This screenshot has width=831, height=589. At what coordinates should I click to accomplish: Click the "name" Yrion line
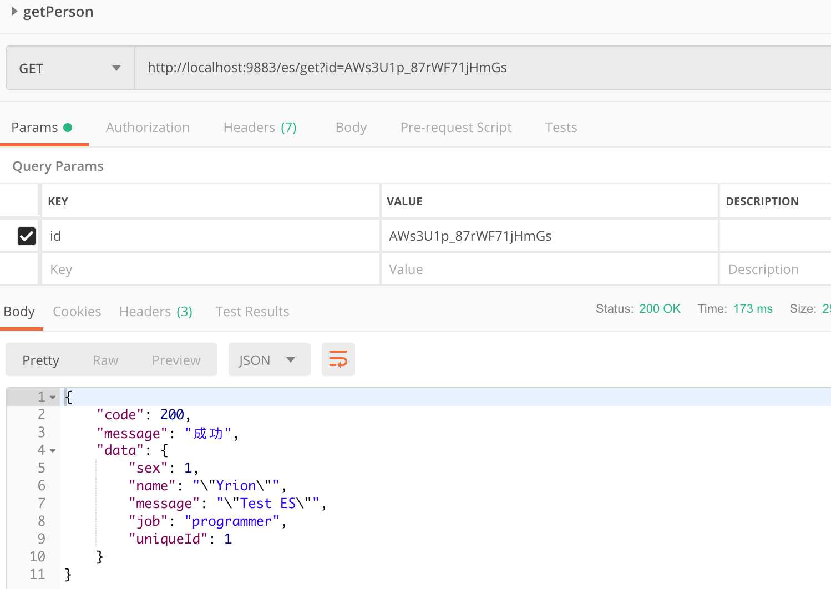tap(208, 486)
